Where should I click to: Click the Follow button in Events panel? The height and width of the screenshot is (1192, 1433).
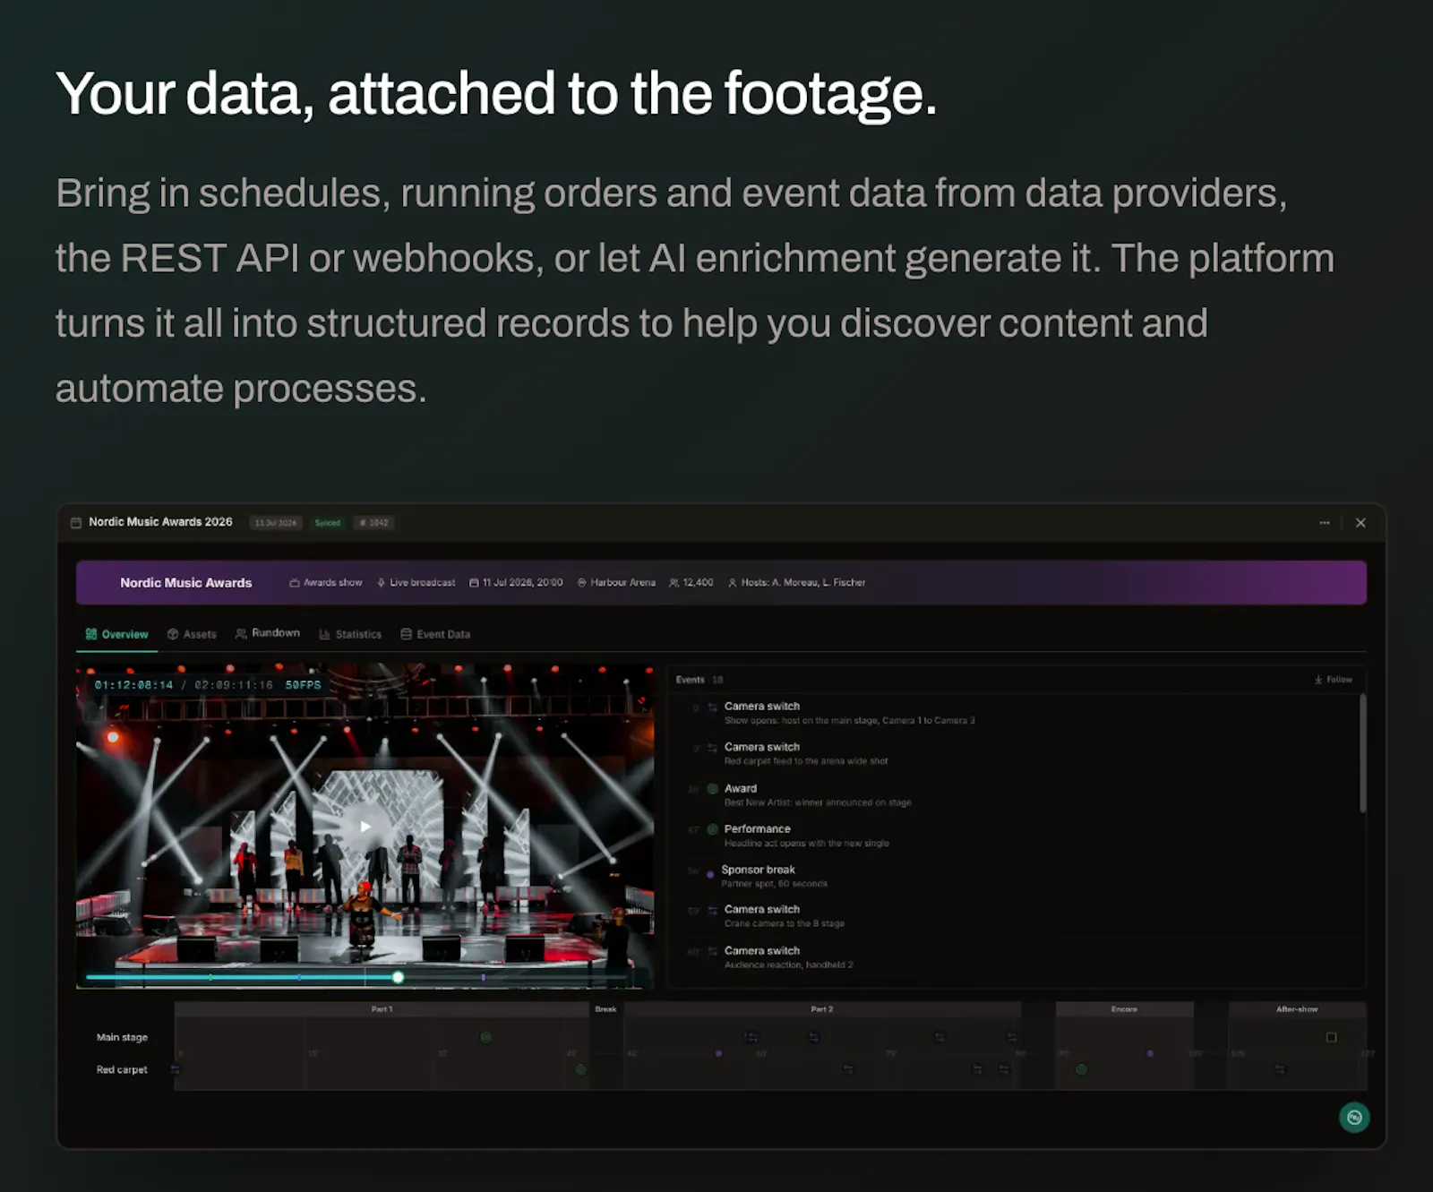pos(1333,680)
